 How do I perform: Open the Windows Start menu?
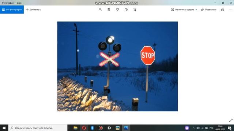point(4,128)
